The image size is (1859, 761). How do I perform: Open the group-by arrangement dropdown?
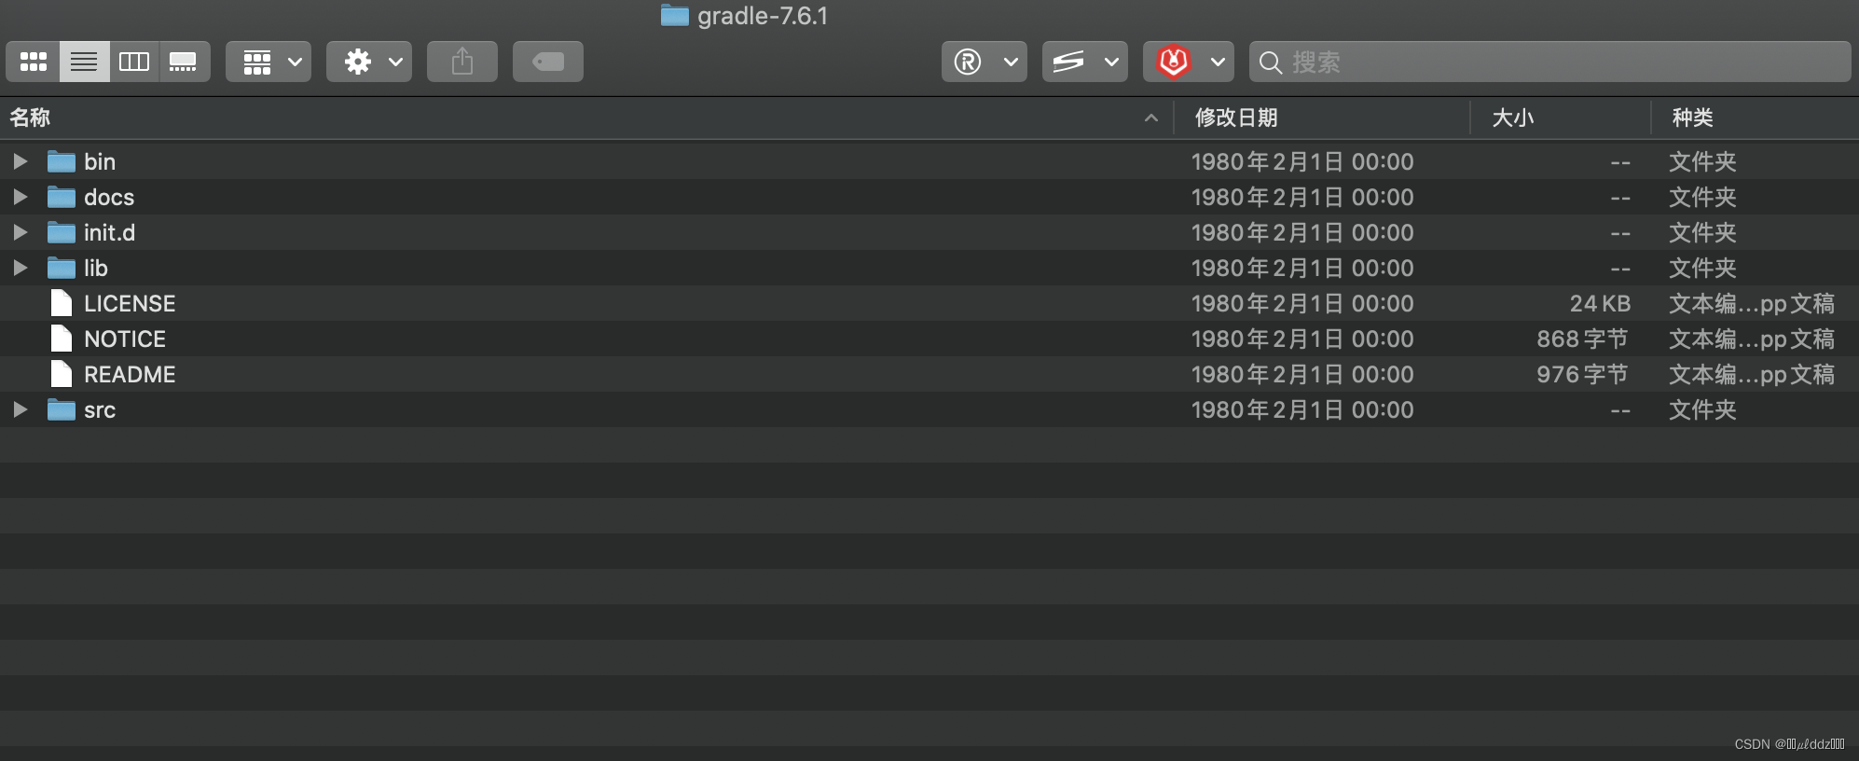click(269, 62)
